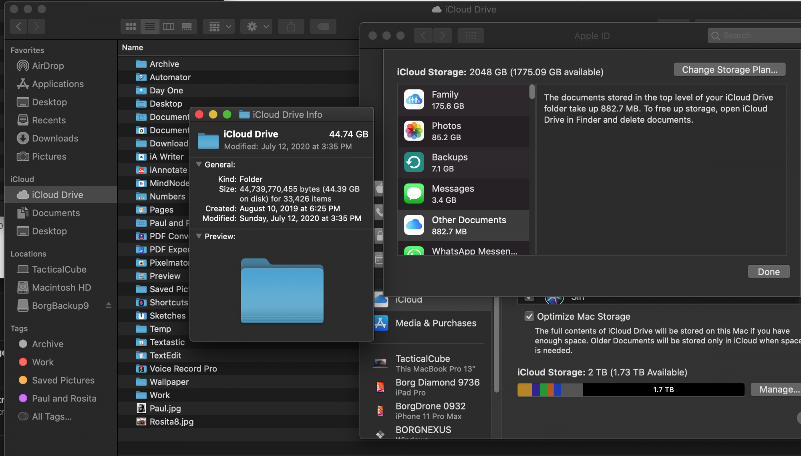
Task: Open AirDrop in Finder sidebar
Action: 40,66
